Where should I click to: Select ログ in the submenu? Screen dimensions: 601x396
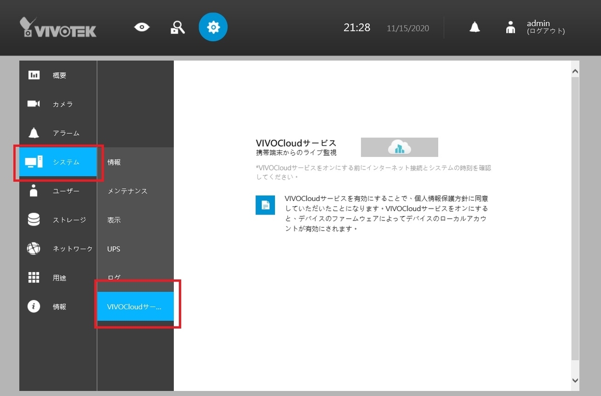[x=136, y=277]
